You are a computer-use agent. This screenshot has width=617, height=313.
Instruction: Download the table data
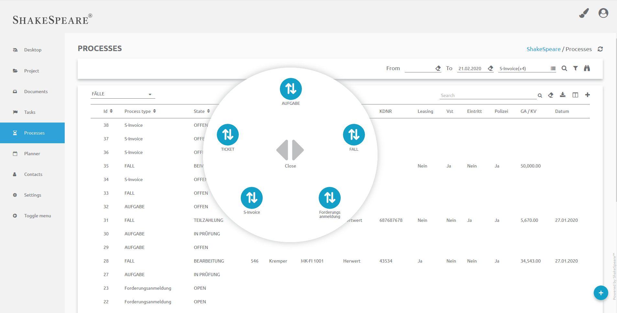click(563, 95)
